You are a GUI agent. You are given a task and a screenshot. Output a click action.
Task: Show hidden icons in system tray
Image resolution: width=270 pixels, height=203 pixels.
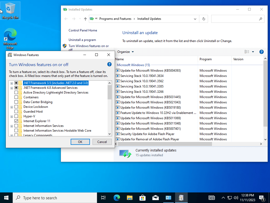(x=223, y=198)
